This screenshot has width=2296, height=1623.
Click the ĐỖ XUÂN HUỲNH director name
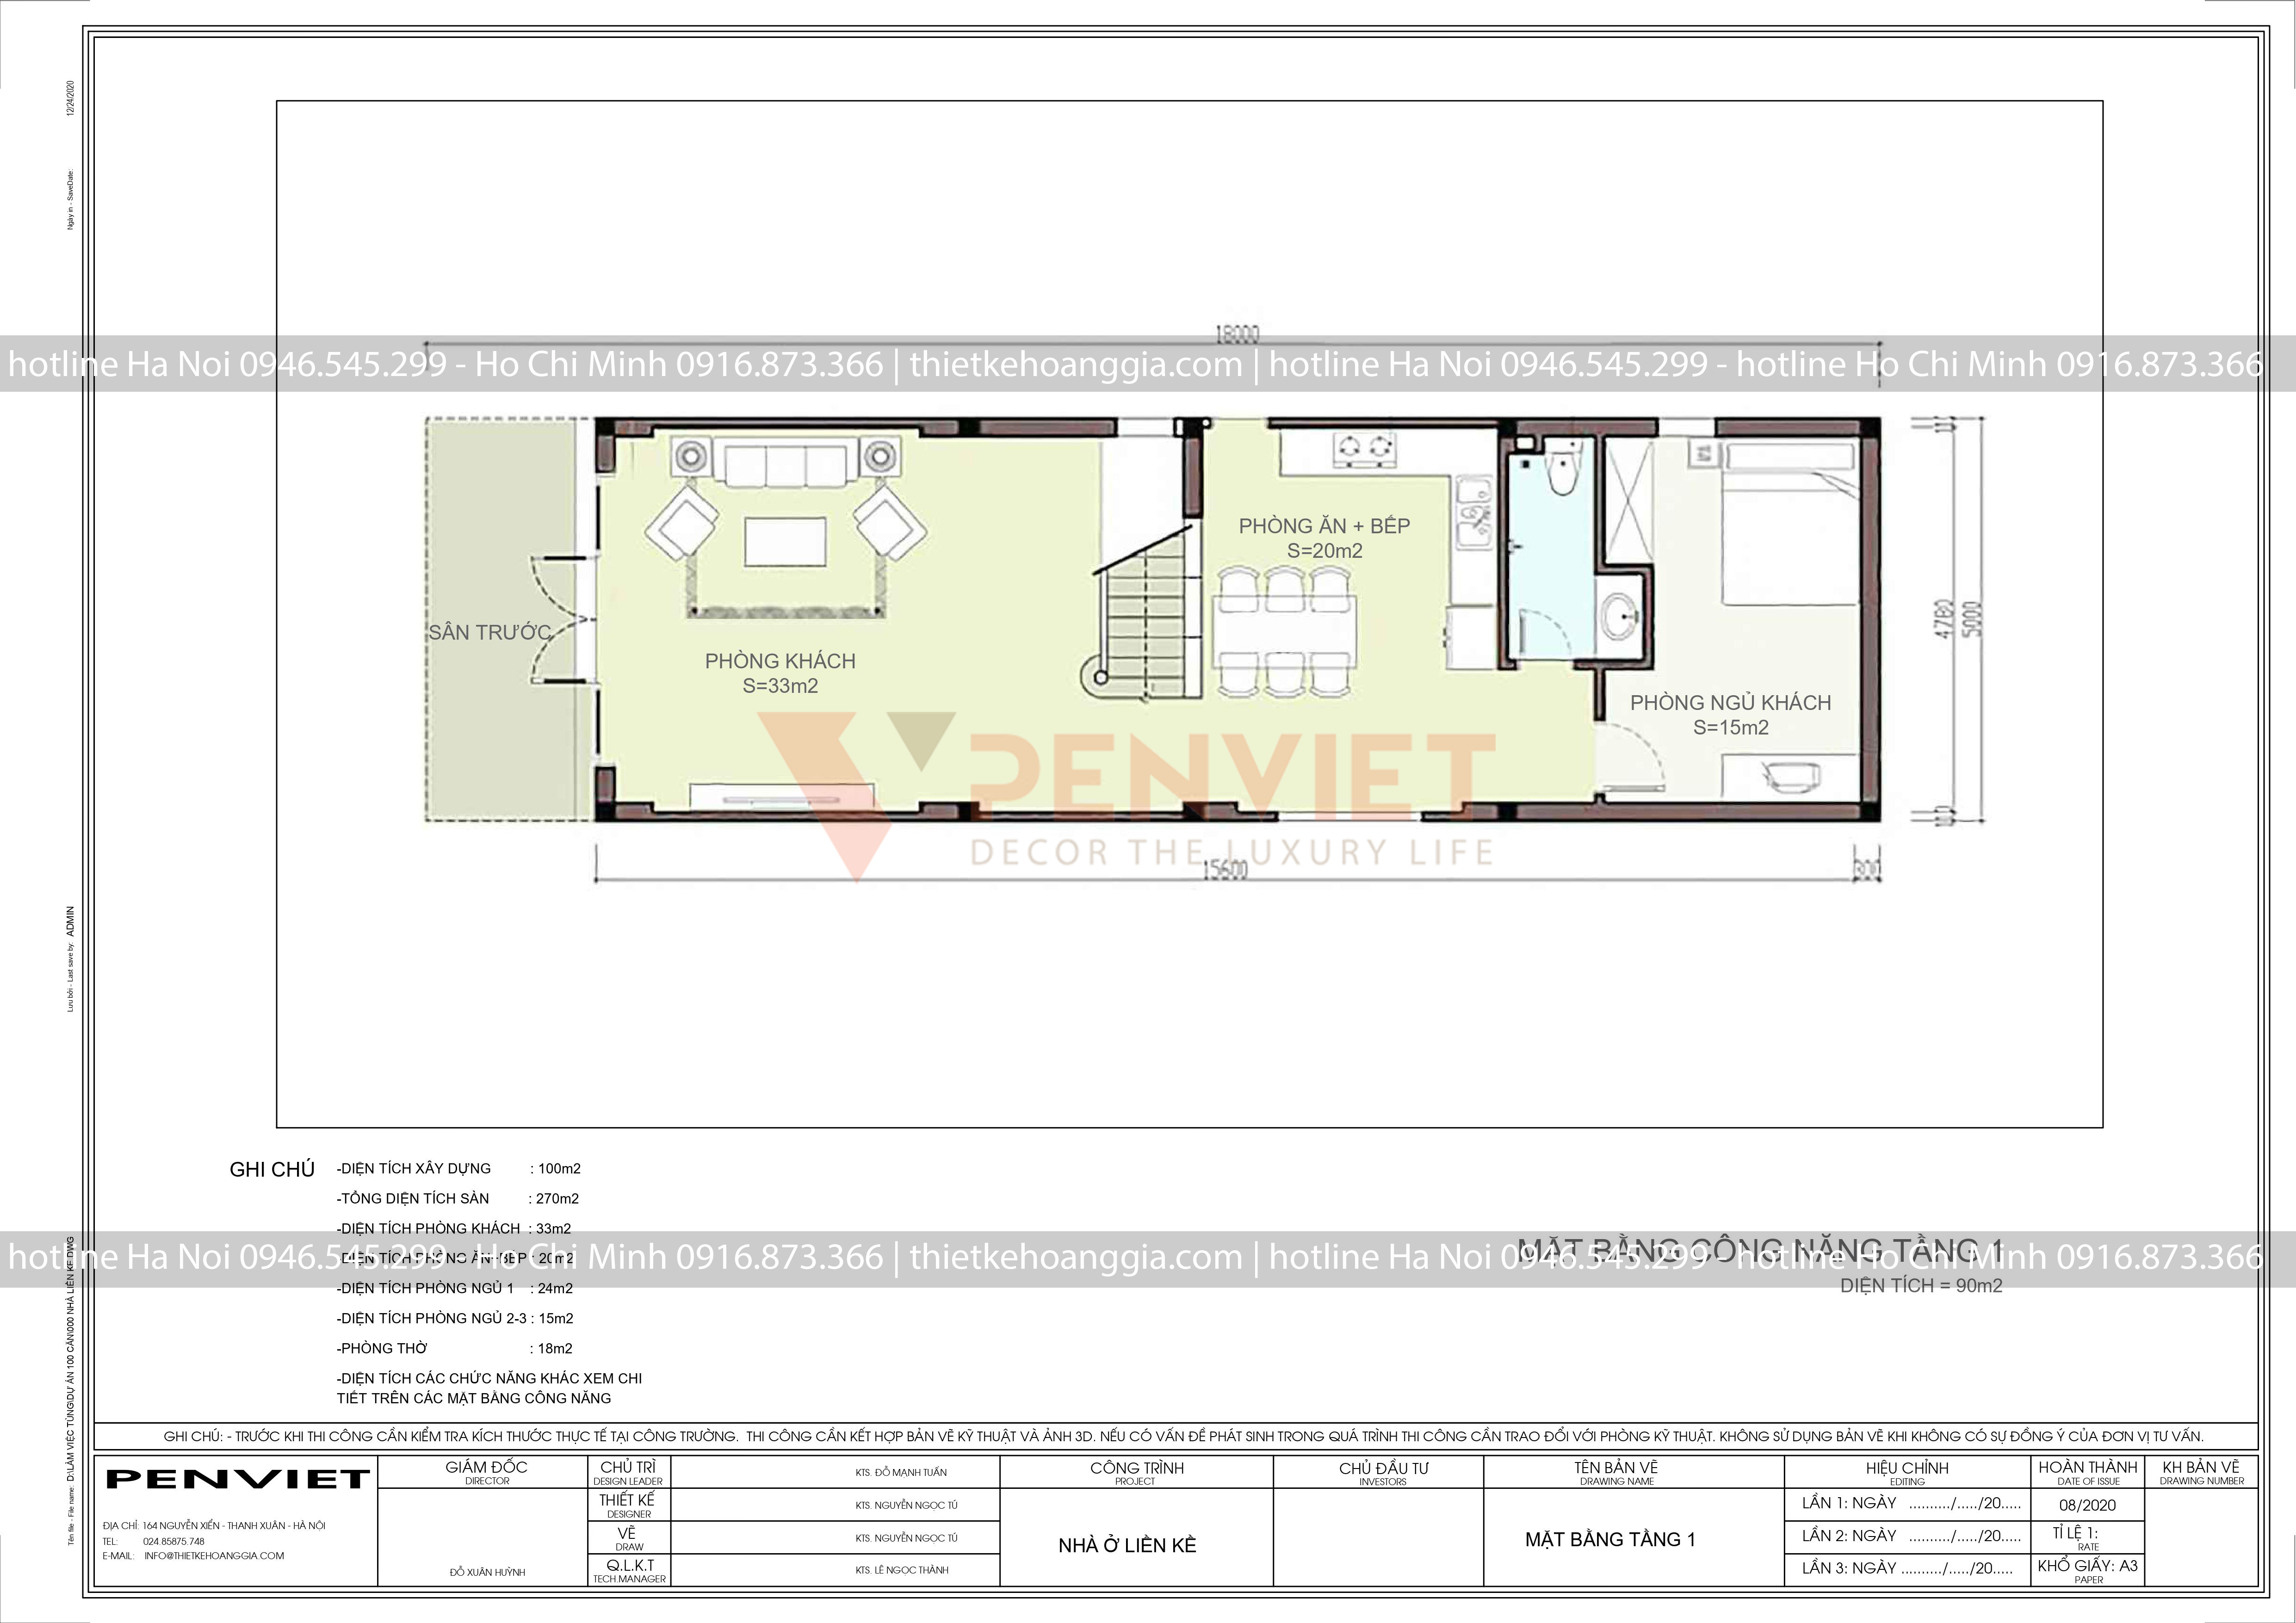coord(487,1572)
